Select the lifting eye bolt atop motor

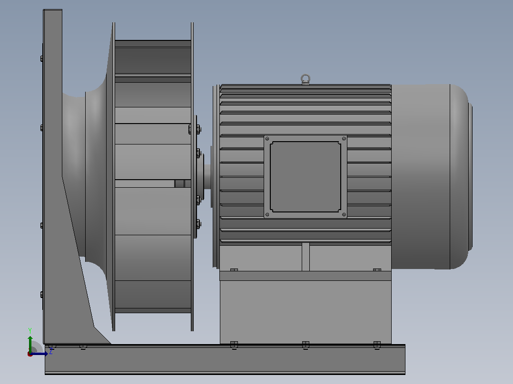[305, 79]
